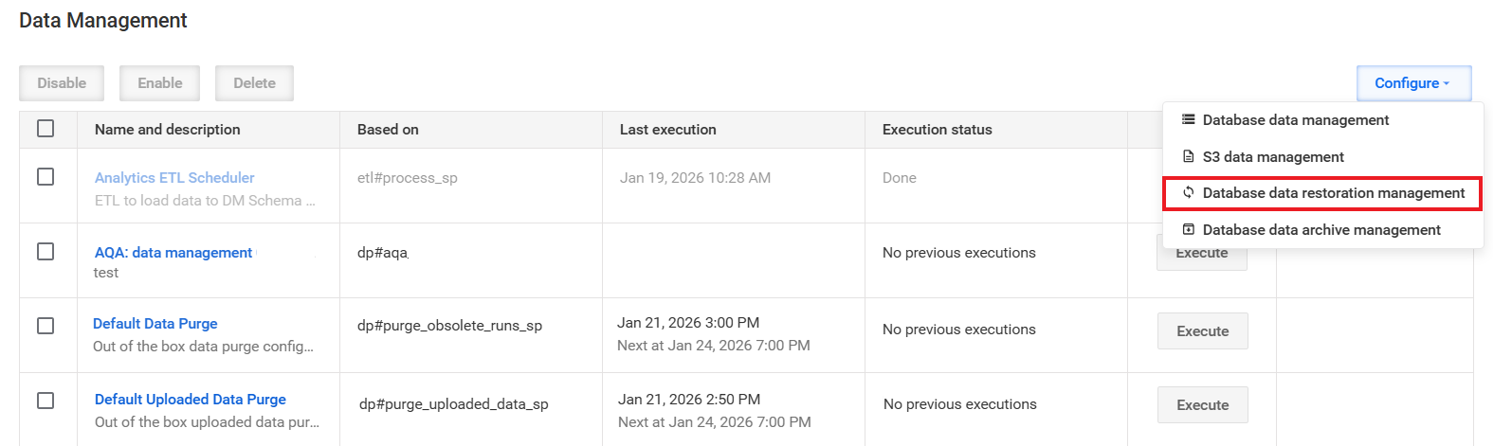Click the Disable button above the table

62,83
